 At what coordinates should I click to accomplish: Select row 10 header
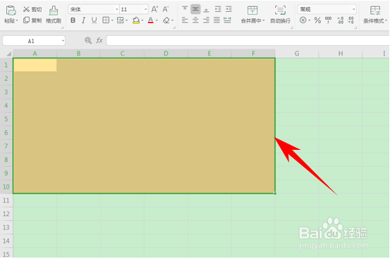coord(6,187)
